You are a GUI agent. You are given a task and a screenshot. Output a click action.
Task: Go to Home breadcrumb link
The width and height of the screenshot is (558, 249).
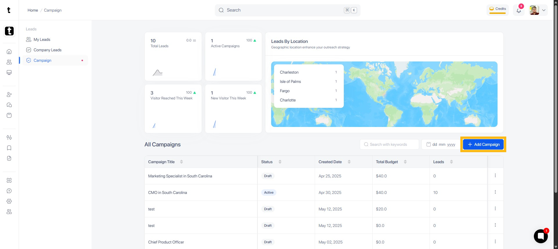[x=33, y=10]
